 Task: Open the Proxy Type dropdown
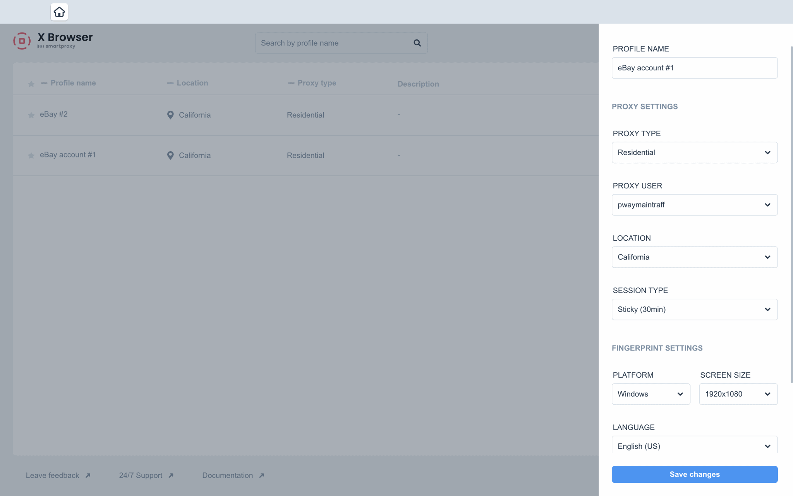click(x=695, y=152)
